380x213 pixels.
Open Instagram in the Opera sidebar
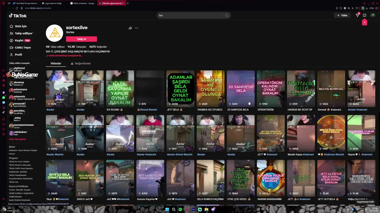coord(4,107)
